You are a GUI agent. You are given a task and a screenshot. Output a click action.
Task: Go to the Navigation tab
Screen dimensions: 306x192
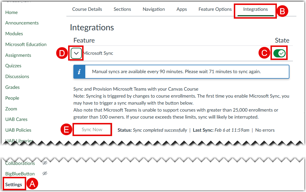coord(154,9)
